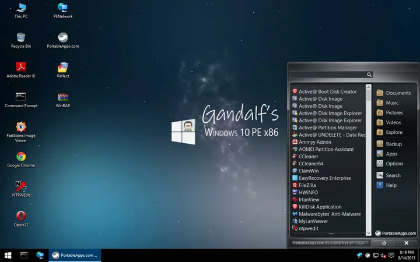
Task: Launch CCleaner64 from app list
Action: coord(308,164)
